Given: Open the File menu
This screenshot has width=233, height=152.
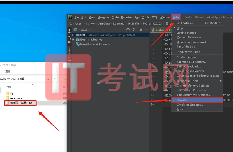Looking at the screenshot, I should pos(77,17).
